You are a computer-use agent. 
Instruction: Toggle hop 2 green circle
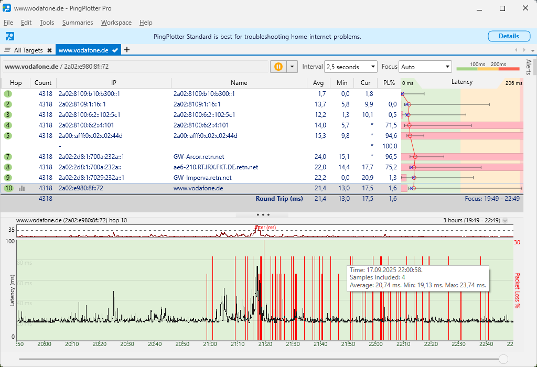point(7,104)
